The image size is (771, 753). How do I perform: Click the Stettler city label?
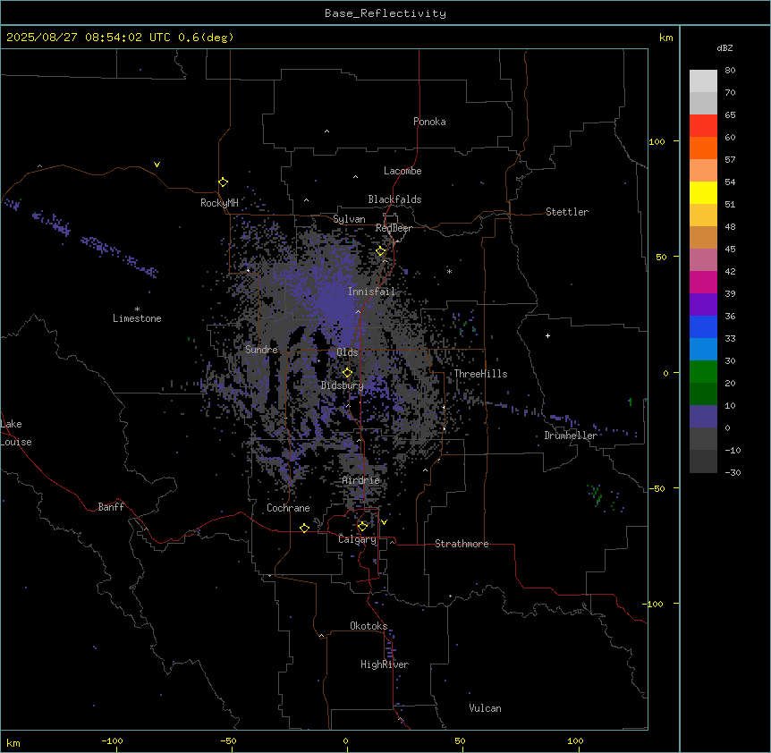pos(567,212)
